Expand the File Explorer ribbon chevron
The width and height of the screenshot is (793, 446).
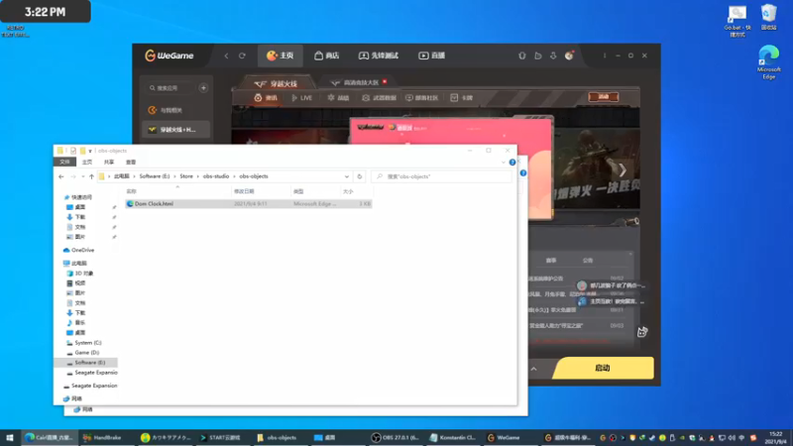tap(504, 163)
